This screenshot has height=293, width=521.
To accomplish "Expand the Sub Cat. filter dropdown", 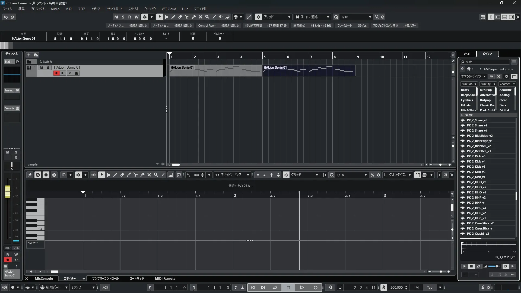I will pyautogui.click(x=469, y=84).
